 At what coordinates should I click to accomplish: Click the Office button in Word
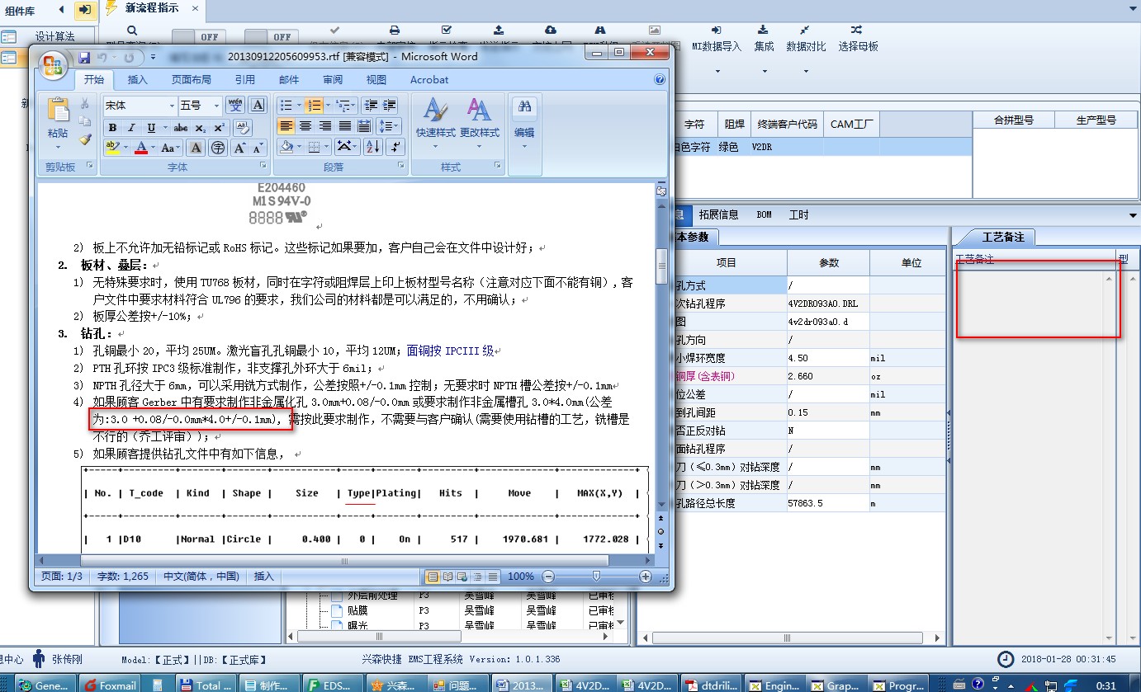pyautogui.click(x=53, y=65)
